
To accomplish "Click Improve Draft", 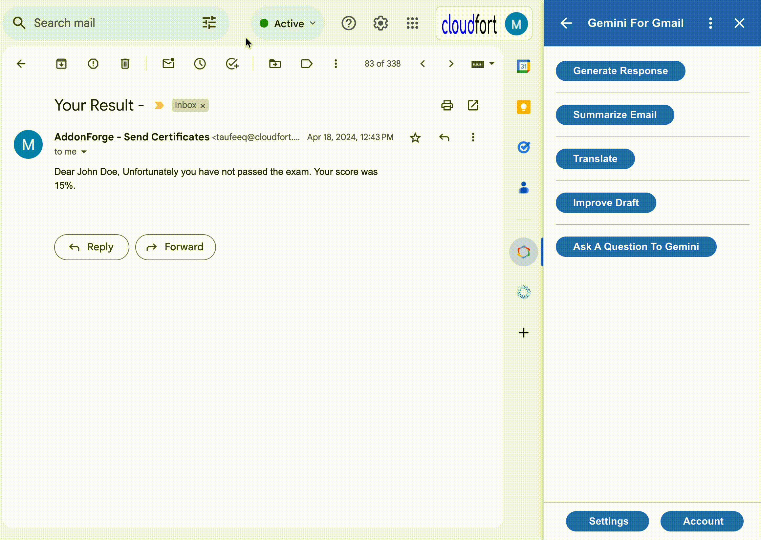I will click(x=606, y=202).
